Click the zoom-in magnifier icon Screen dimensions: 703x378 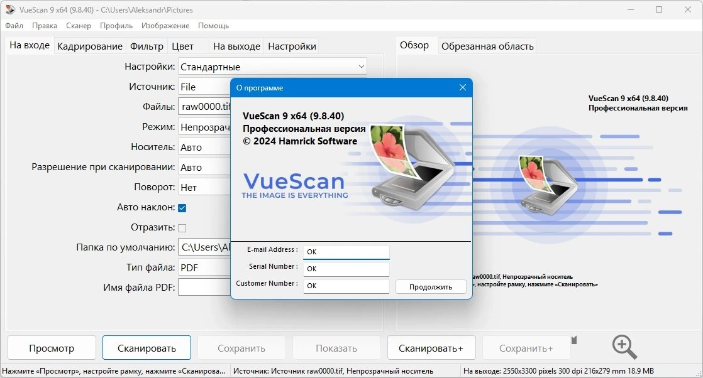click(x=624, y=347)
